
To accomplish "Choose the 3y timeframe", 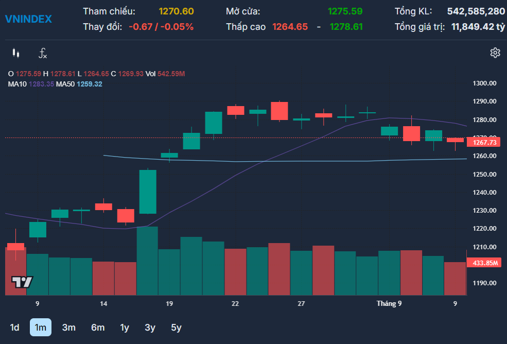I will click(150, 328).
